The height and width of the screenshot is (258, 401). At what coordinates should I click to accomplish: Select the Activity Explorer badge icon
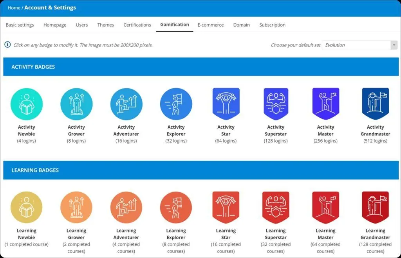point(176,104)
